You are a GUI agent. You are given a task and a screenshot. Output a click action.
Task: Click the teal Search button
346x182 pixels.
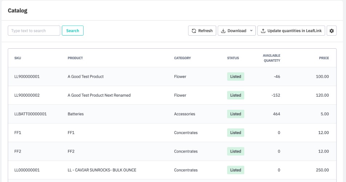click(x=73, y=31)
